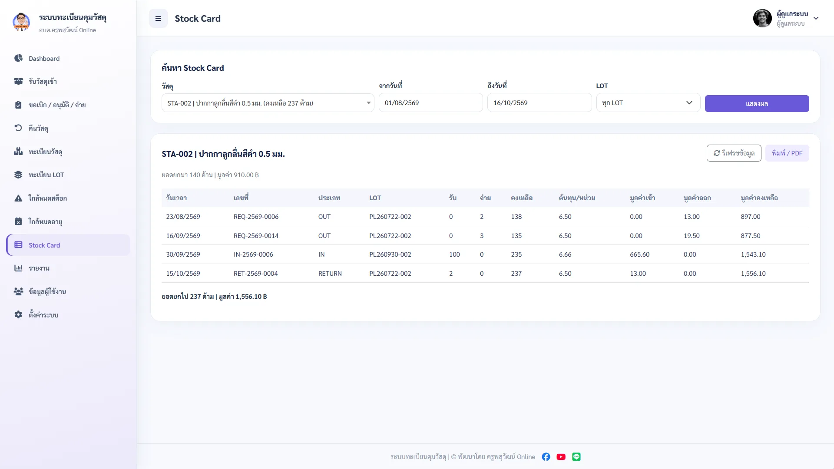834x469 pixels.
Task: Click the ใกล้หมดสต็อก warning triangle icon
Action: coord(18,198)
